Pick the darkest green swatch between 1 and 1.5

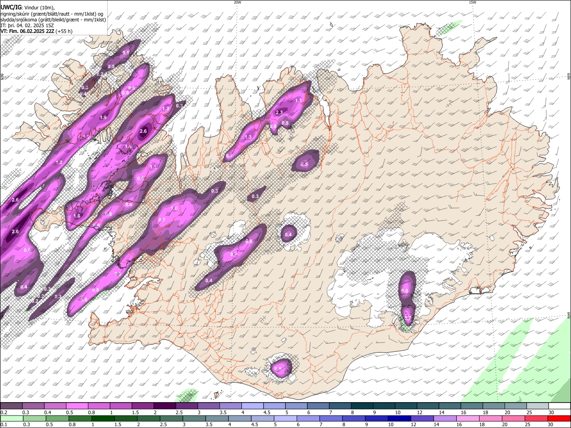pyautogui.click(x=103, y=418)
